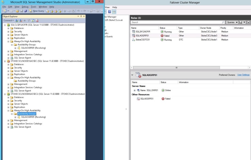This screenshot has width=251, height=160.
Task: Select the STOKECSCLNODE4\AOSEC2 server node
Action: pyautogui.click(x=48, y=94)
